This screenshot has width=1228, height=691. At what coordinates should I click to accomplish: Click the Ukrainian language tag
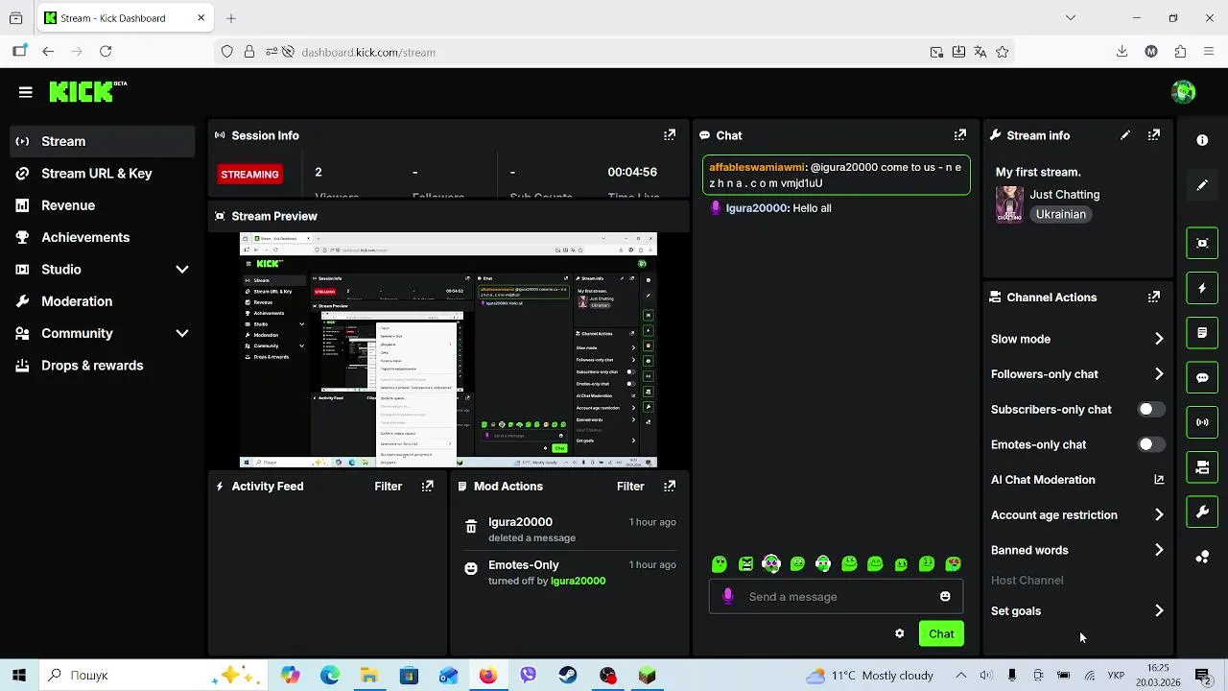coord(1060,214)
